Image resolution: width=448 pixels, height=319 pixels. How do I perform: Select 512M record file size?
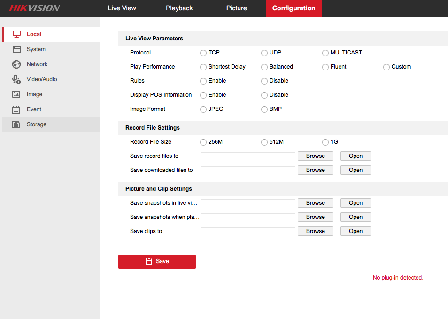[264, 142]
